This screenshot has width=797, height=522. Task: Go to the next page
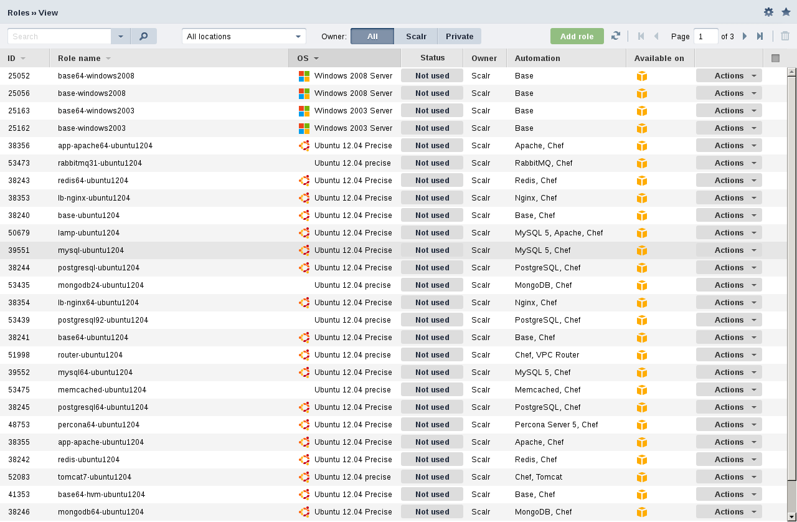coord(745,36)
